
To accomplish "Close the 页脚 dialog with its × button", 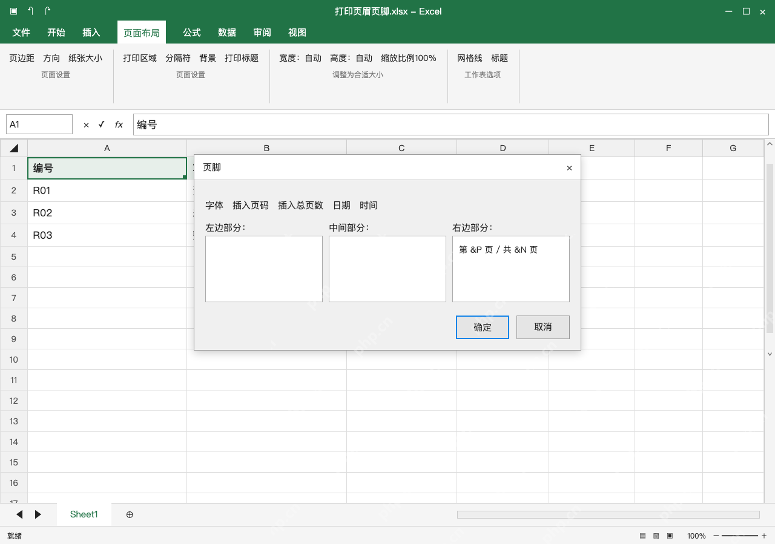I will (x=569, y=168).
